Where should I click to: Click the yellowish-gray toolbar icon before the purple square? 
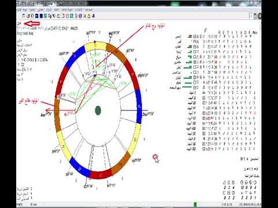point(76,16)
